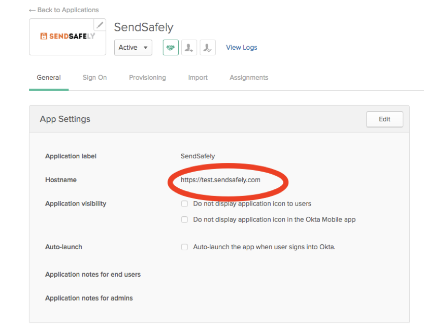Enable Auto-launch when user signs into Okta

click(184, 247)
